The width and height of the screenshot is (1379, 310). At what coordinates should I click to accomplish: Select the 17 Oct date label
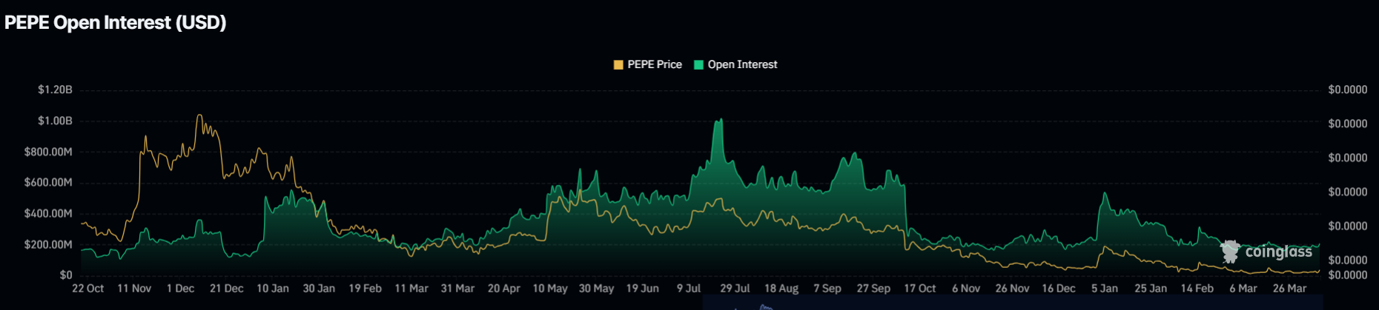coord(919,289)
